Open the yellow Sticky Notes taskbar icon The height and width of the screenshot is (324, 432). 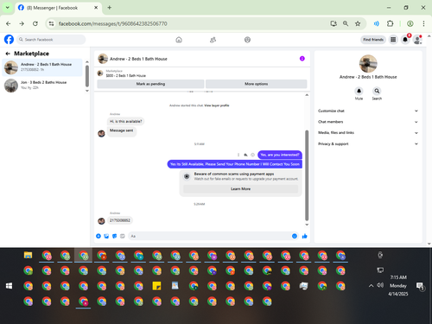pos(156,286)
